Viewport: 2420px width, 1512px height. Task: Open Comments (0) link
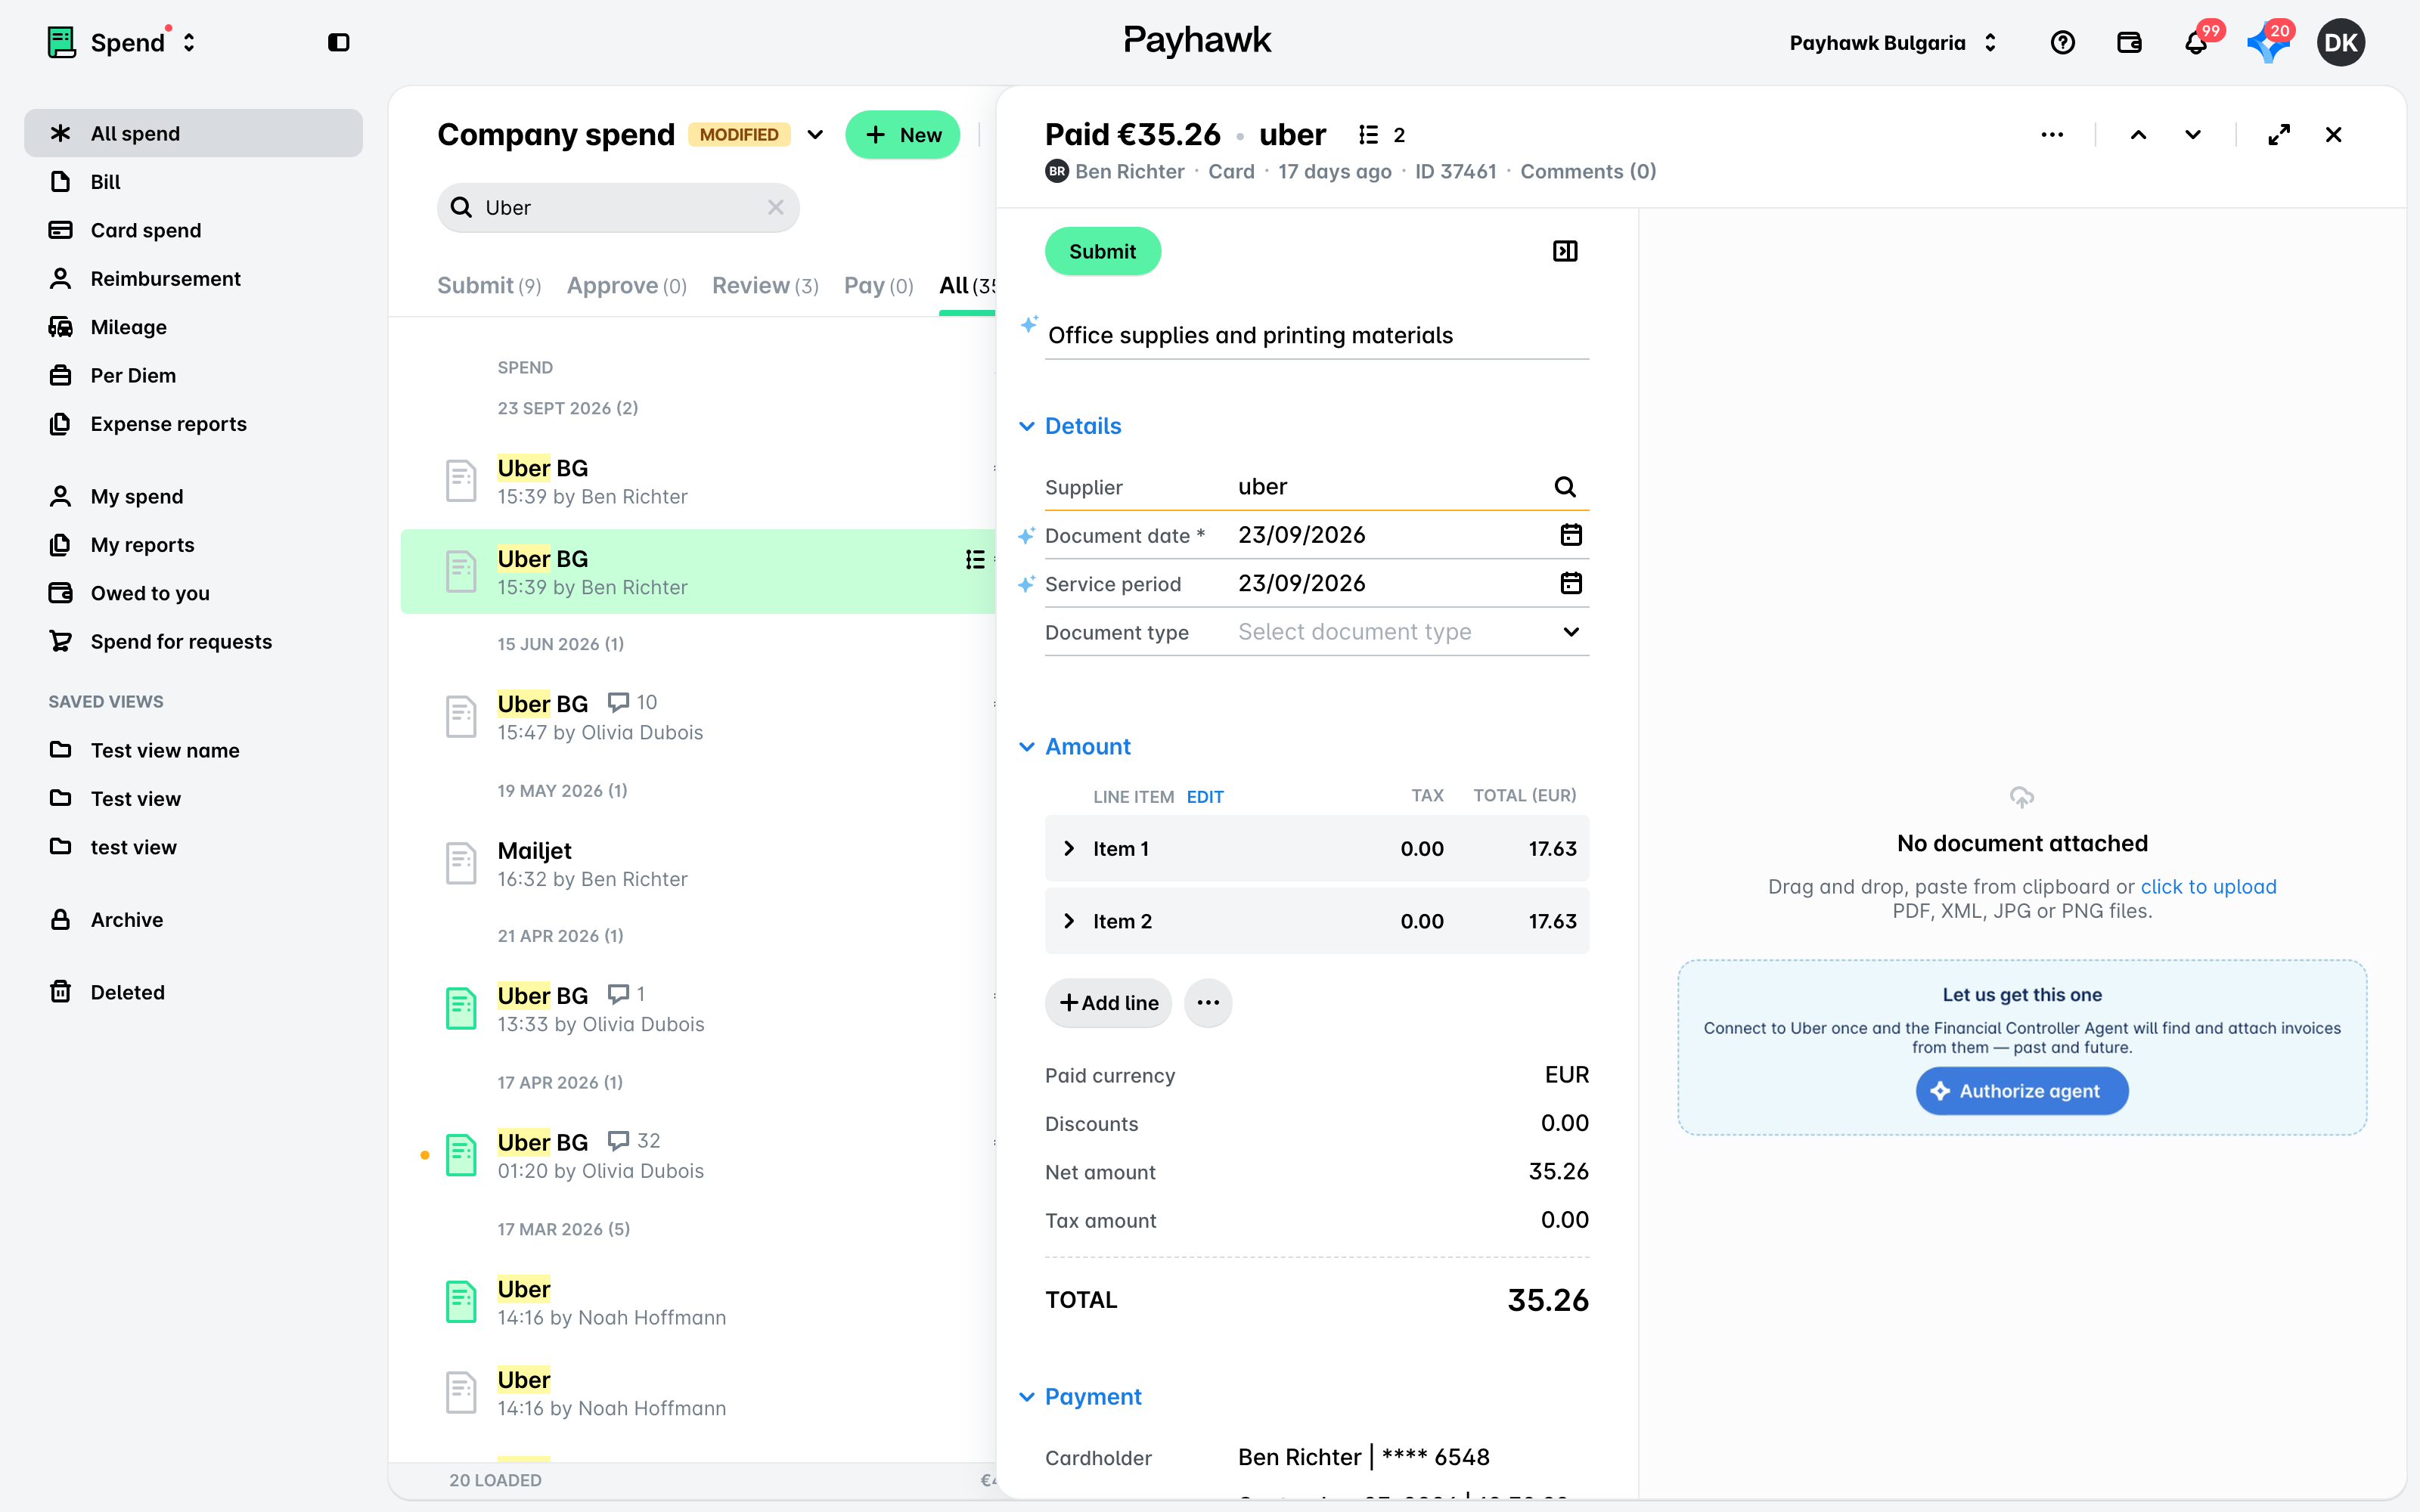(x=1588, y=172)
